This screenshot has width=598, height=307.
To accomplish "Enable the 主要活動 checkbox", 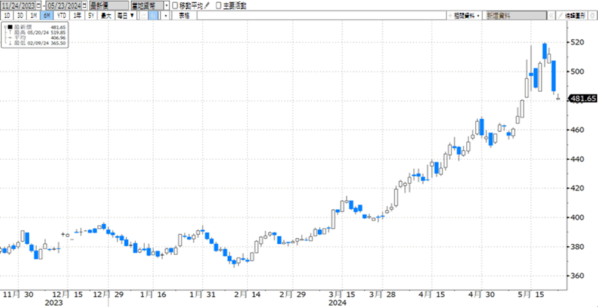I will click(219, 6).
